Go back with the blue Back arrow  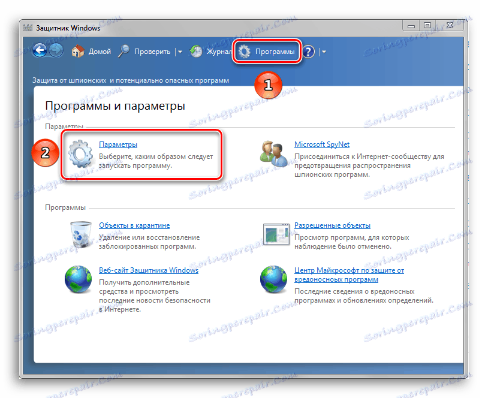click(x=40, y=50)
